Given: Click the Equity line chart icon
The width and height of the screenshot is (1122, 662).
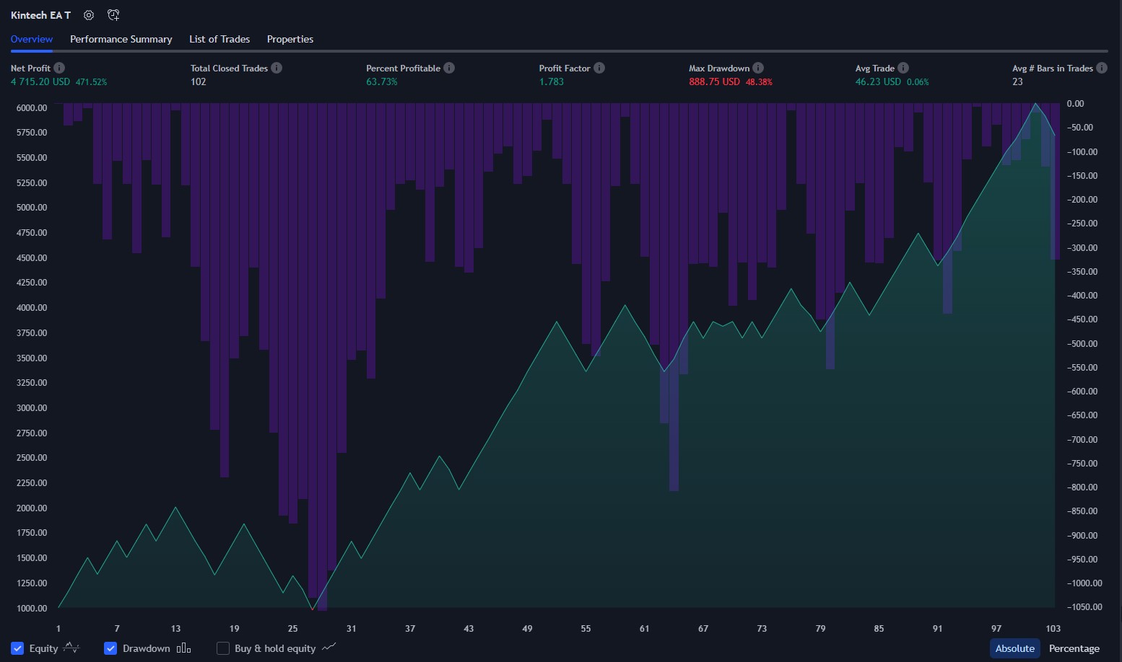Looking at the screenshot, I should point(71,648).
